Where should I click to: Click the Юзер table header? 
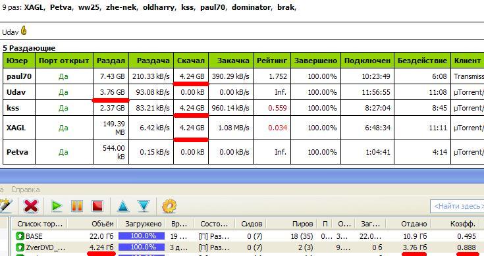point(19,61)
